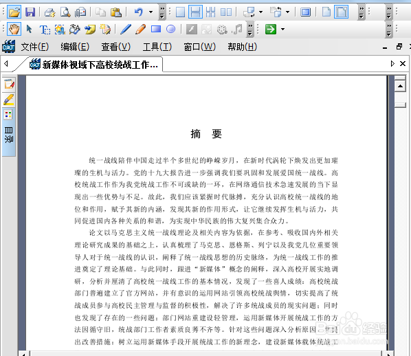Click the CAJ application logo icon in menu bar
Viewport: 411px width, 356px height.
9,47
